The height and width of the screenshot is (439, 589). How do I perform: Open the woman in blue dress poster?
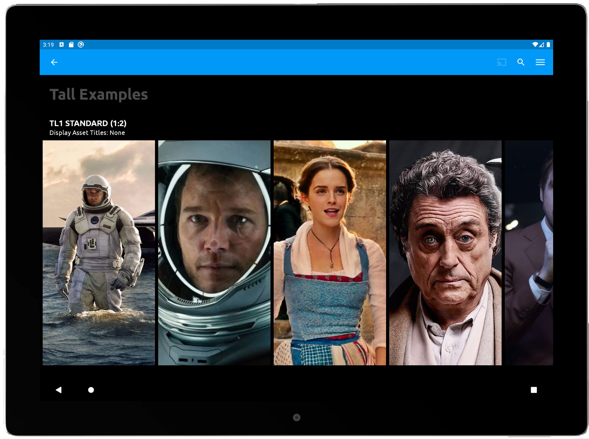[330, 253]
